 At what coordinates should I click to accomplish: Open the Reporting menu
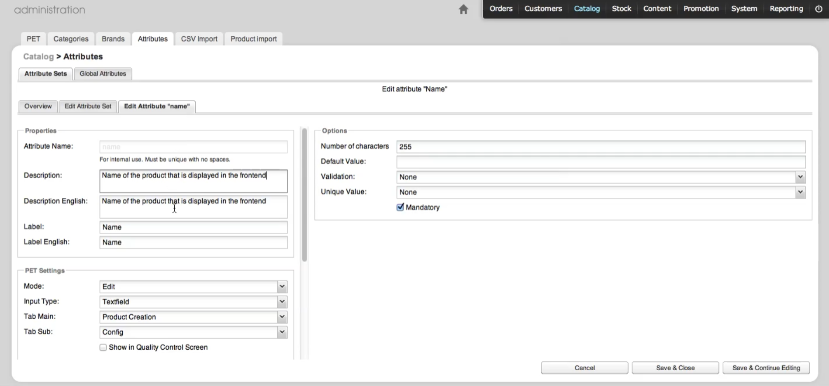[786, 9]
